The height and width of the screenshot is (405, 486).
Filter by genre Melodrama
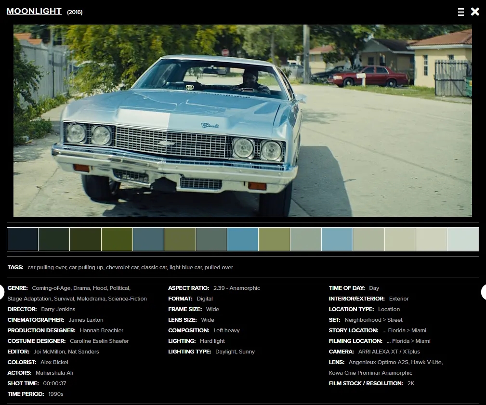[91, 299]
